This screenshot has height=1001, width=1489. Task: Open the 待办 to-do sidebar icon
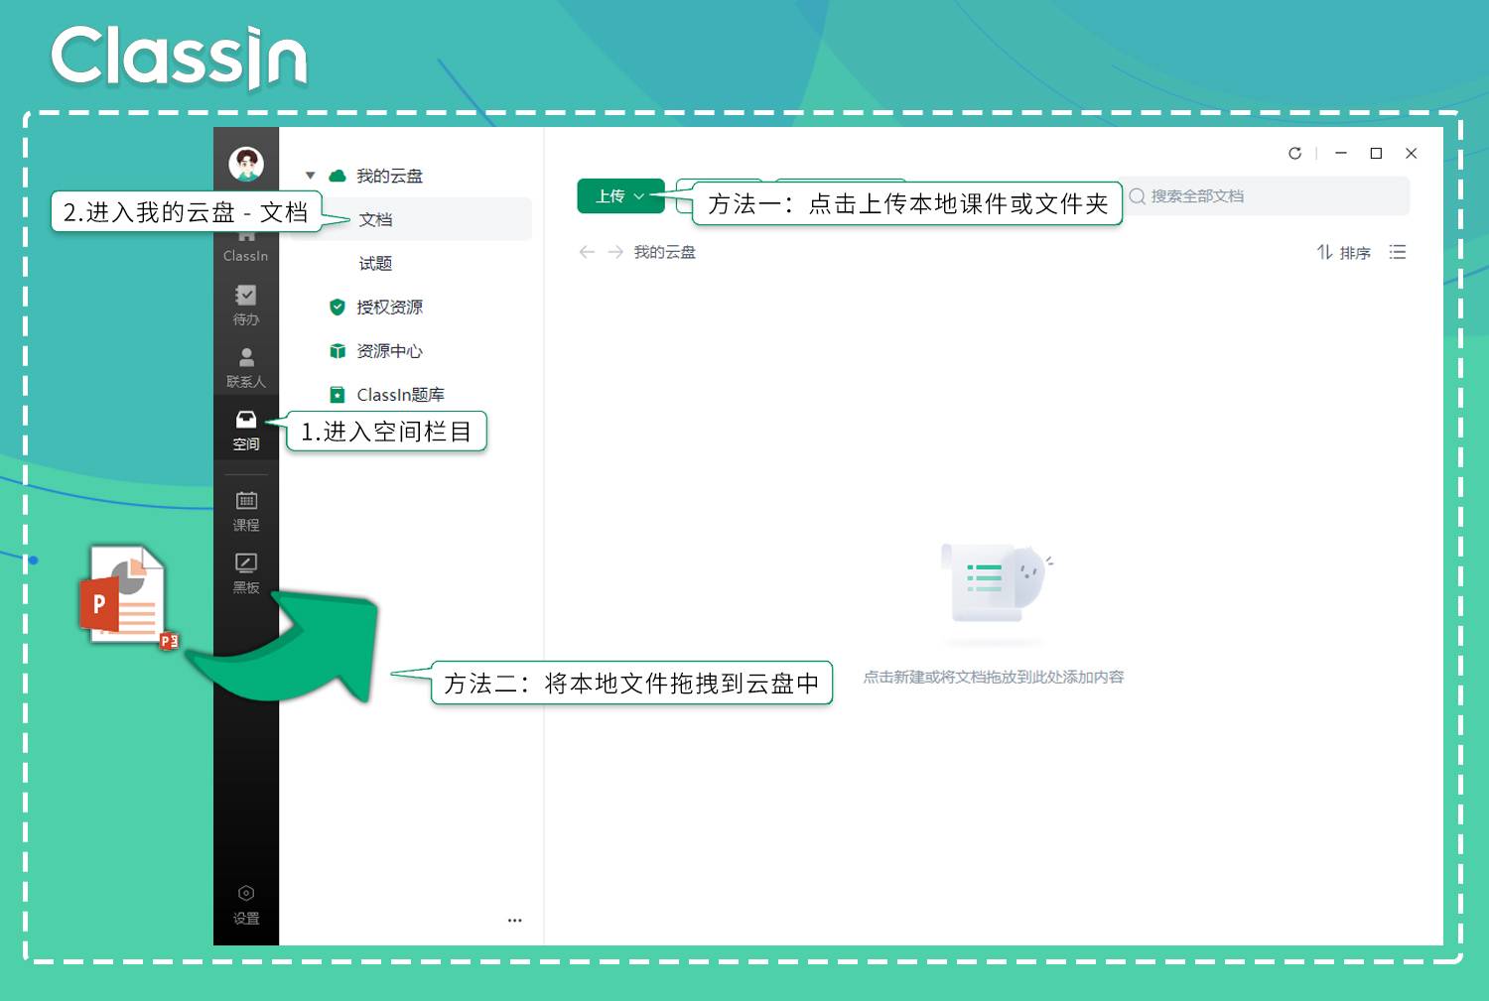(246, 305)
